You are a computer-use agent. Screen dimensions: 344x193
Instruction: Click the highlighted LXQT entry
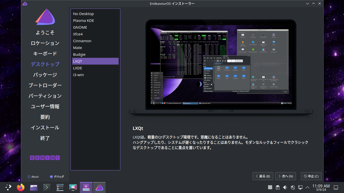95,61
